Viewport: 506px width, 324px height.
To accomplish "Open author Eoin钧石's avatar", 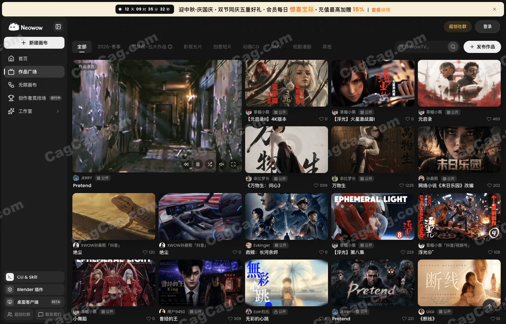I will tap(249, 312).
